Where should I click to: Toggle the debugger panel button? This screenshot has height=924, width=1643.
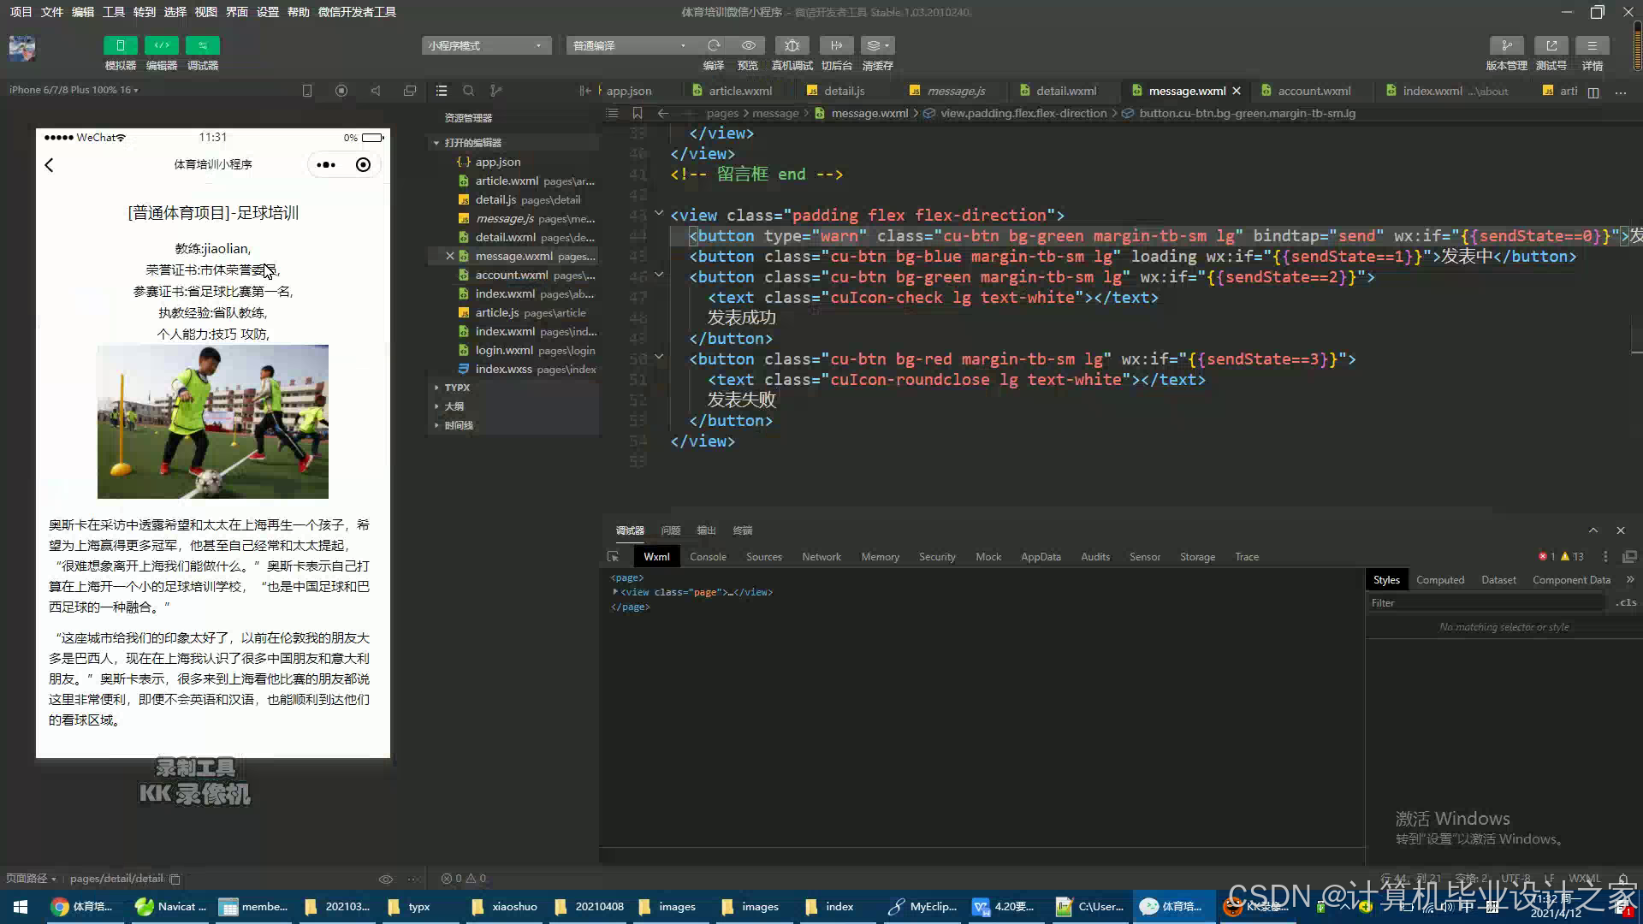(203, 45)
